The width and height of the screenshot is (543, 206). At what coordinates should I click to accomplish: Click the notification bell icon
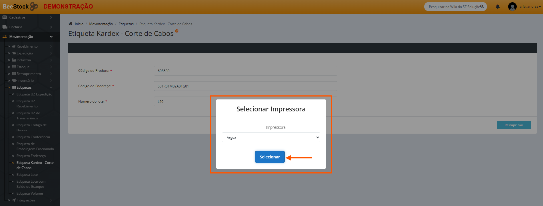click(498, 7)
